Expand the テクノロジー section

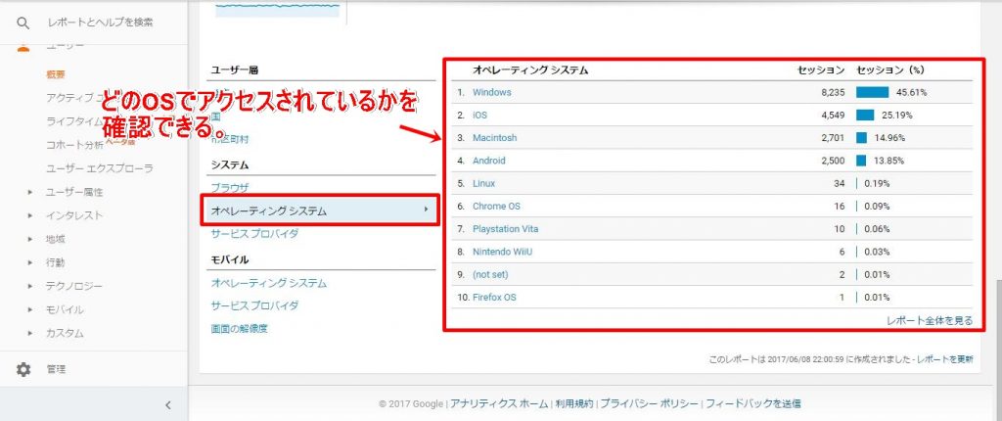point(74,286)
